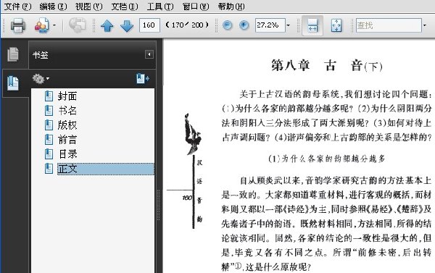Toggle the fit one full page icon
This screenshot has height=273, width=435.
click(x=336, y=25)
